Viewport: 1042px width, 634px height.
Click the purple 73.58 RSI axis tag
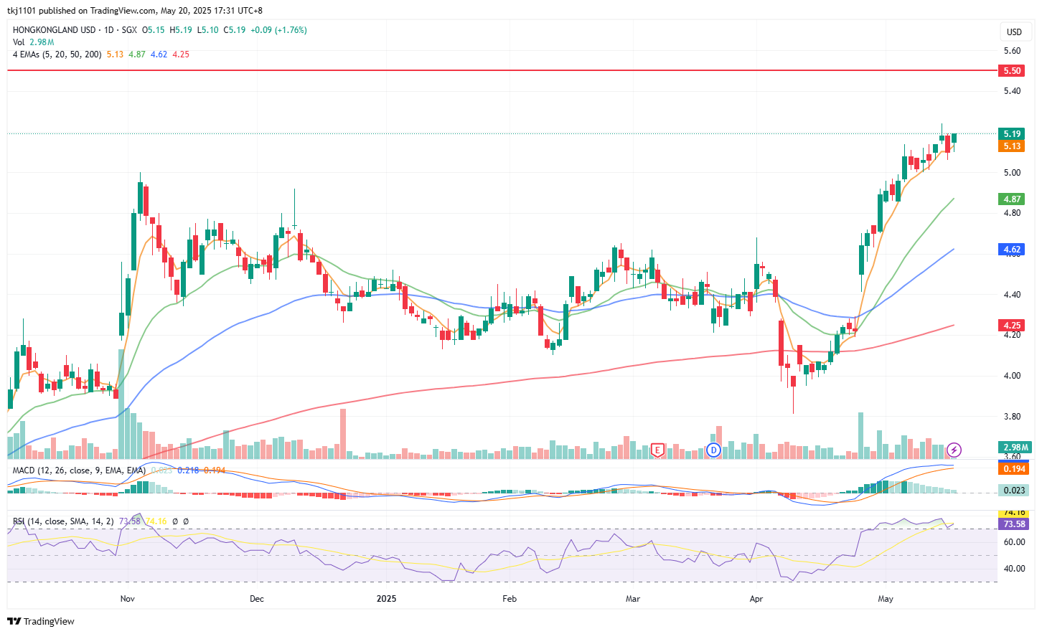[1014, 524]
